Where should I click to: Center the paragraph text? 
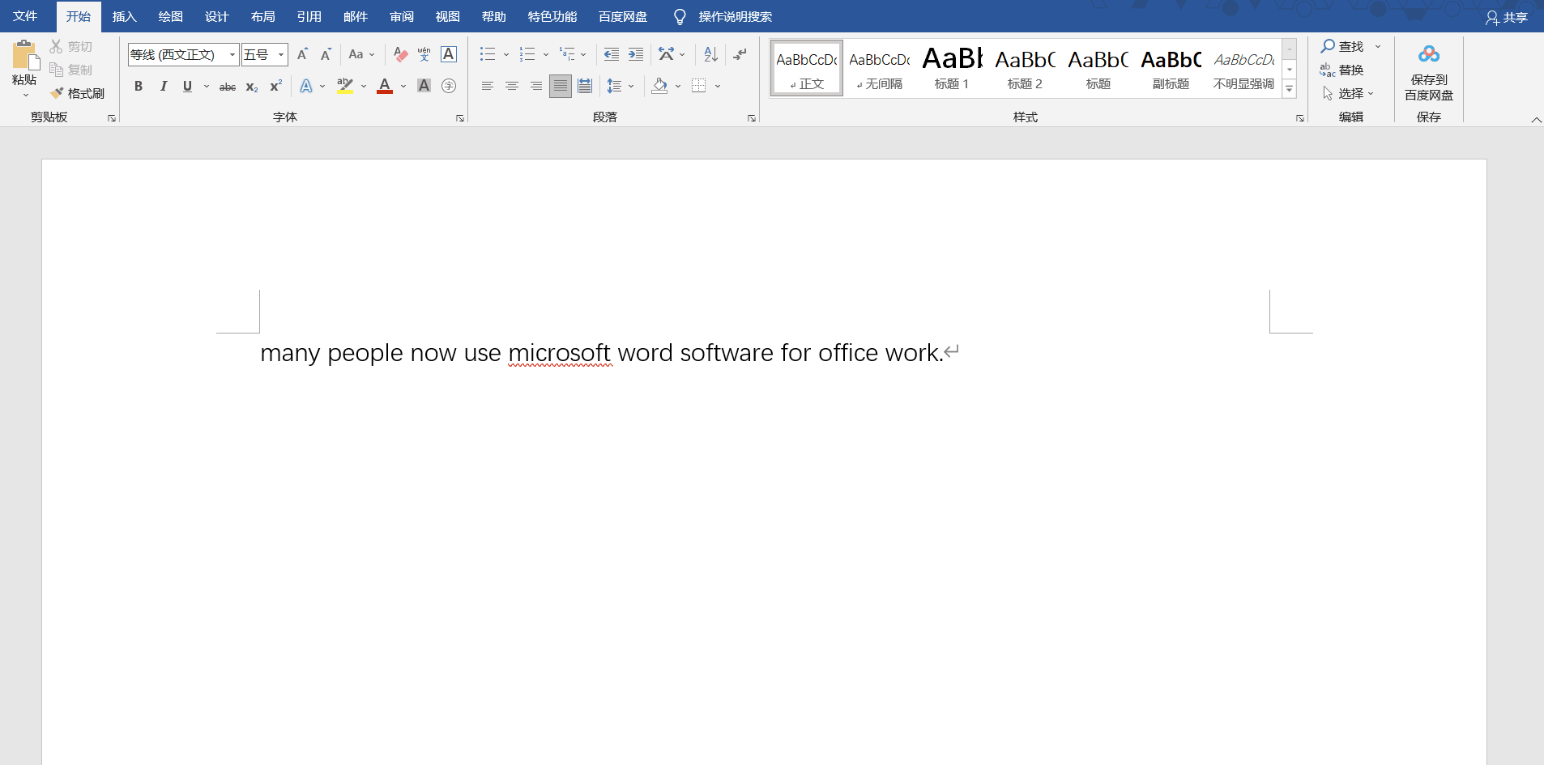(511, 86)
